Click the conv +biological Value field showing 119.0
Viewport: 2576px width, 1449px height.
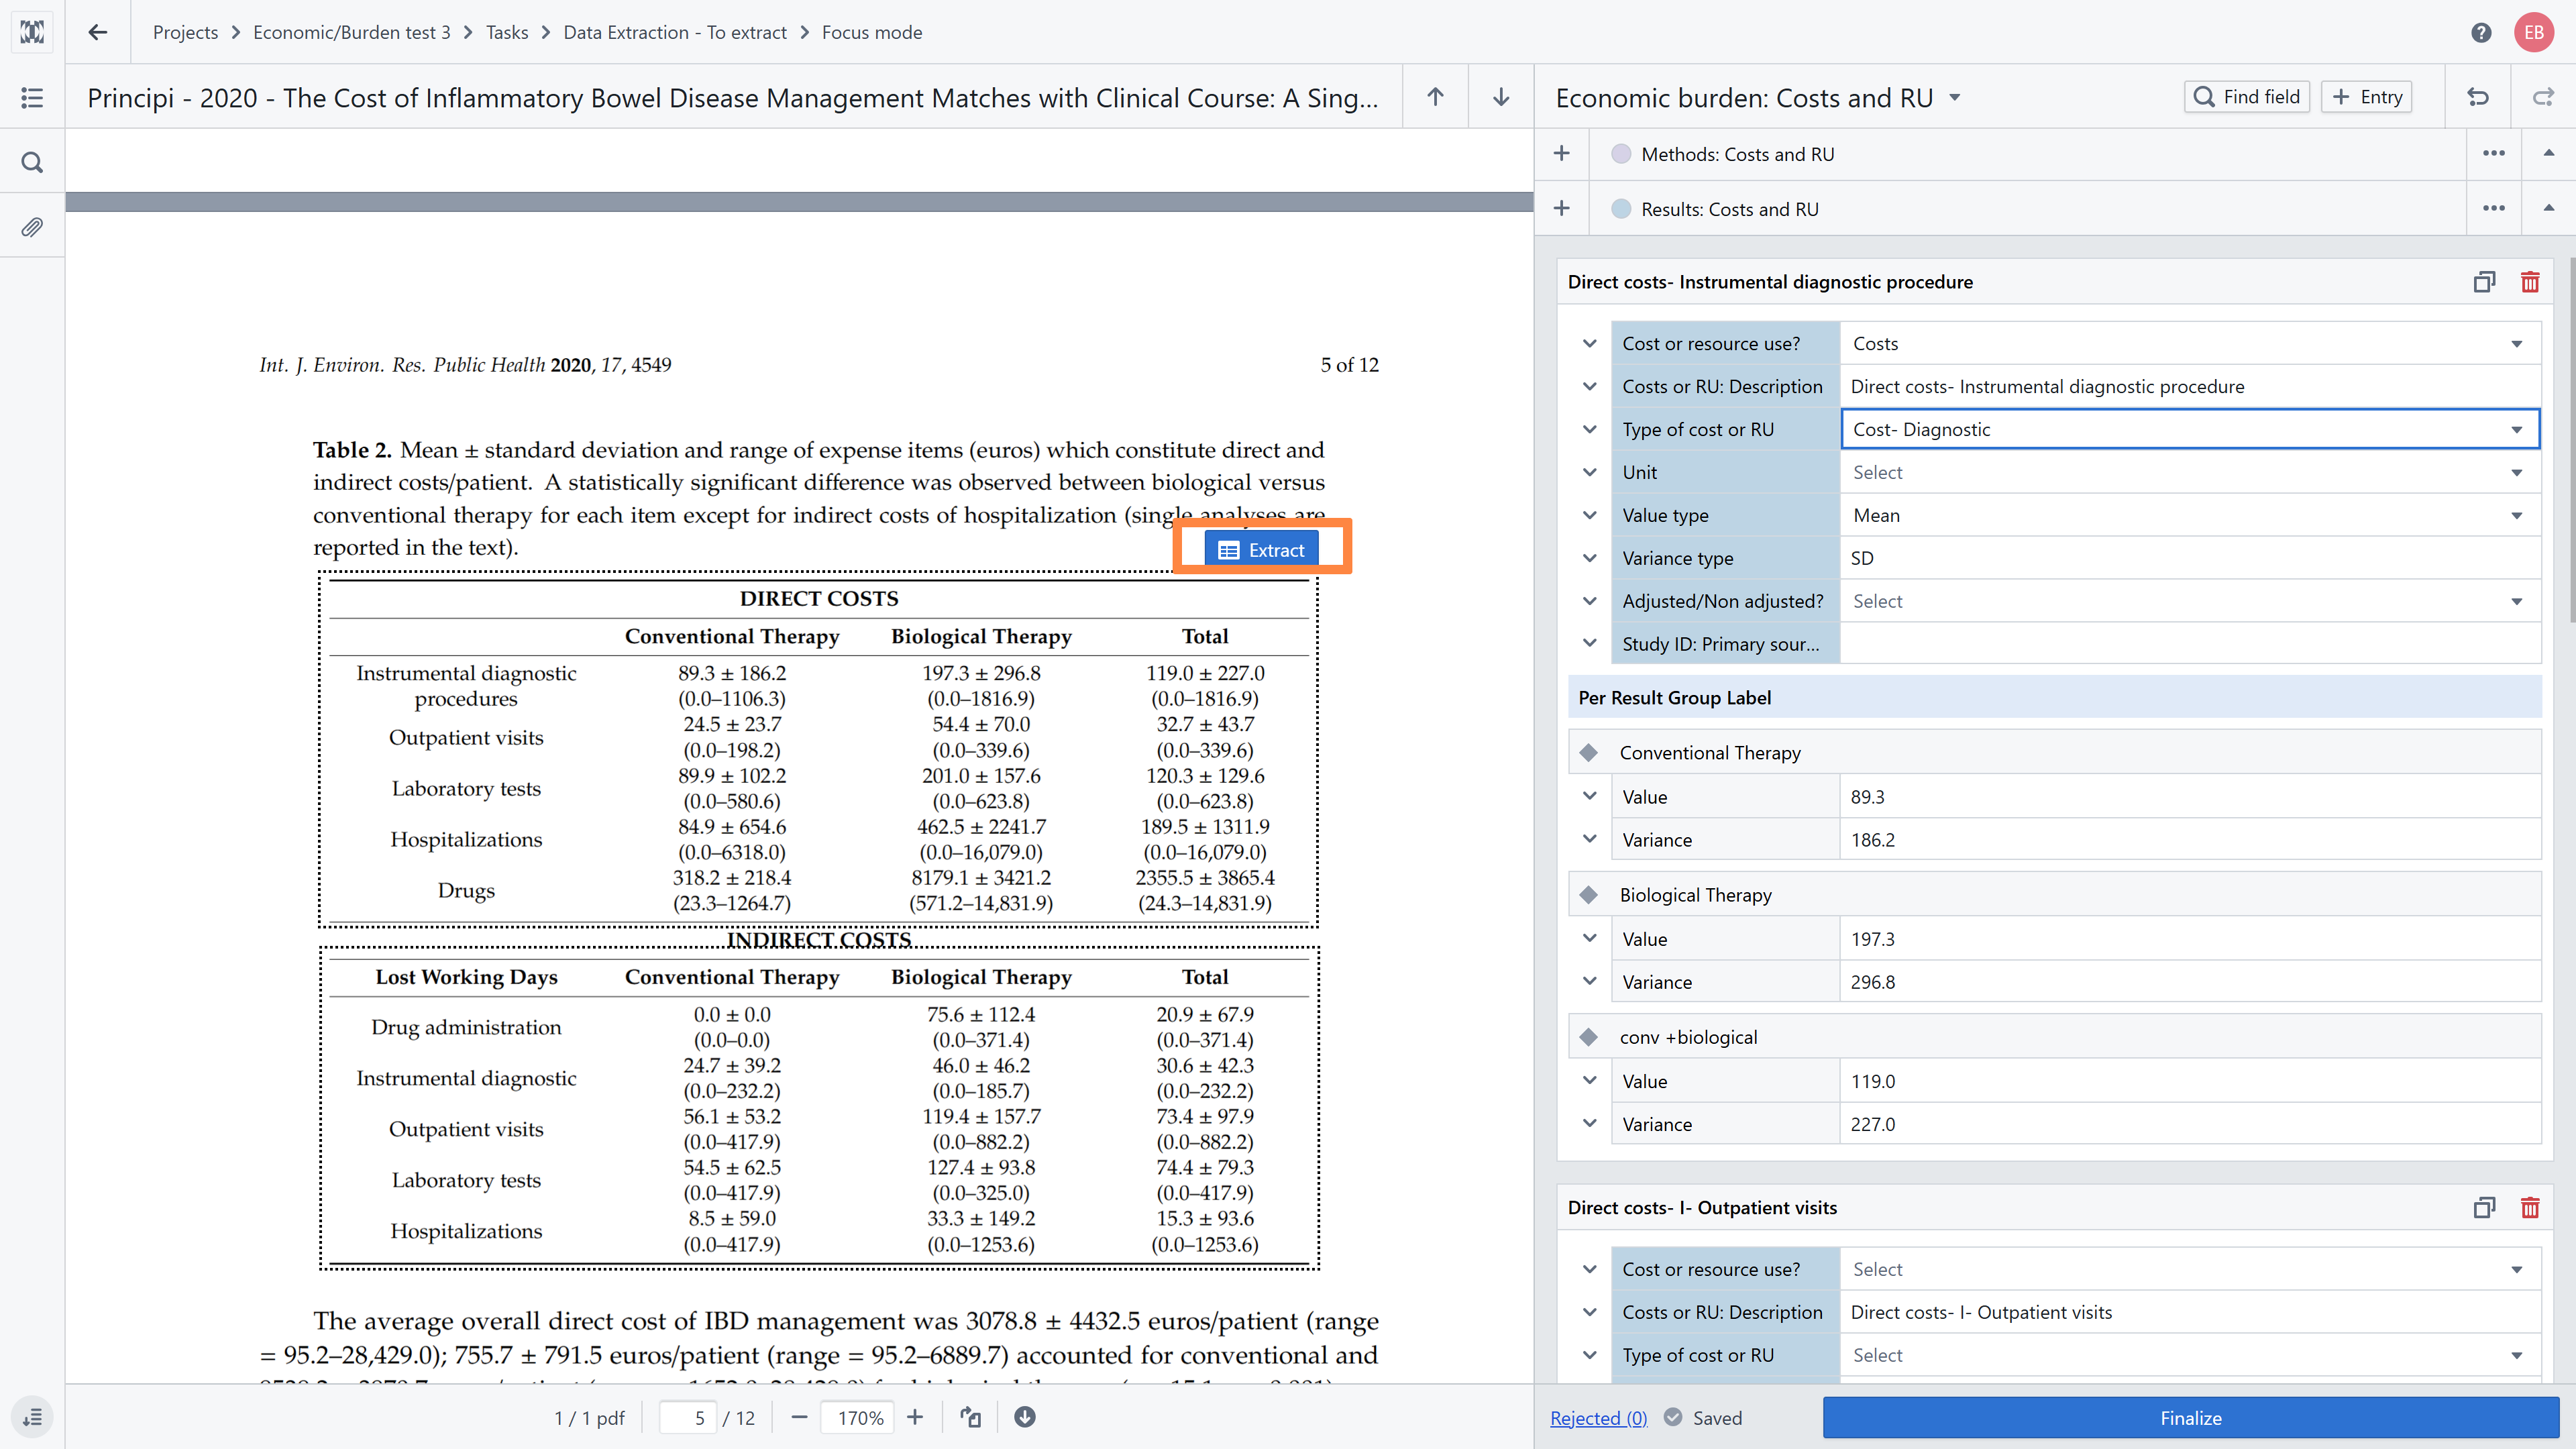click(2189, 1081)
